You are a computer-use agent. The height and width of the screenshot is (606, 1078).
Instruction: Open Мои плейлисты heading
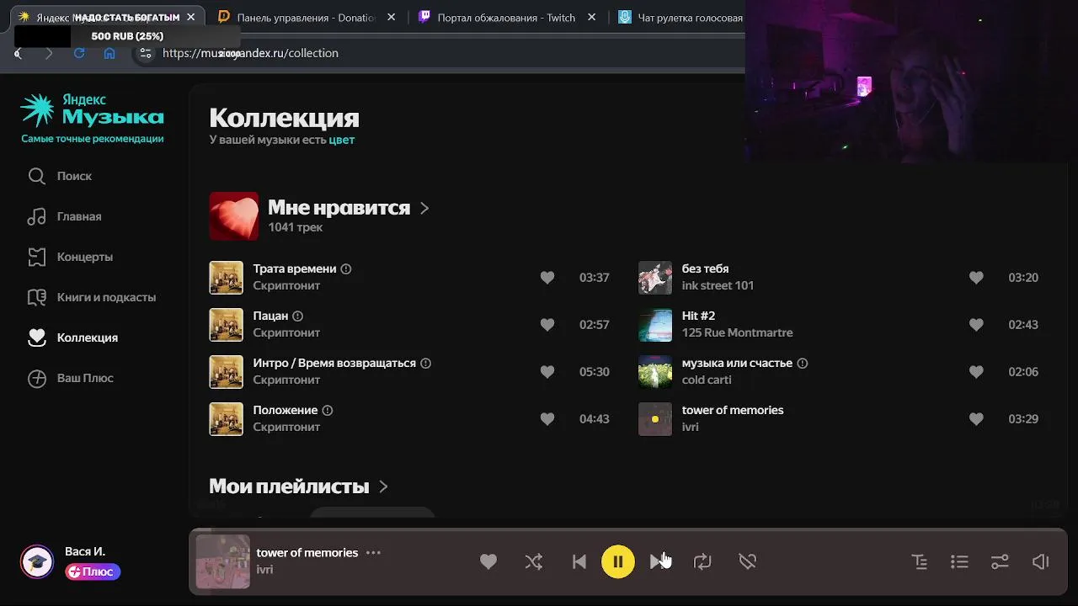pyautogui.click(x=289, y=486)
